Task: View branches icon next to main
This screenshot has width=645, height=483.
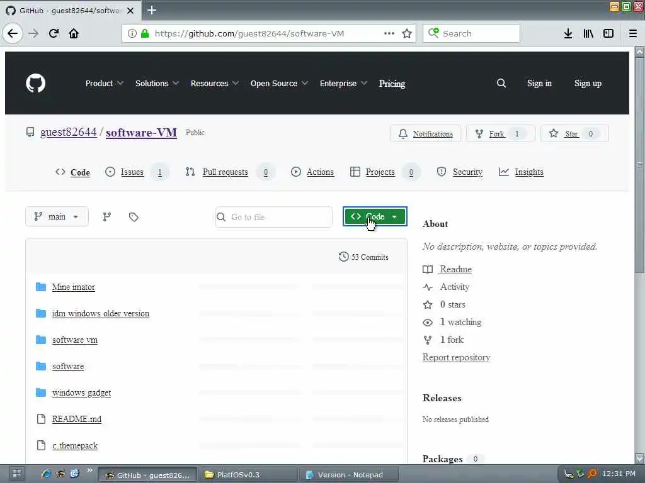Action: pyautogui.click(x=107, y=217)
